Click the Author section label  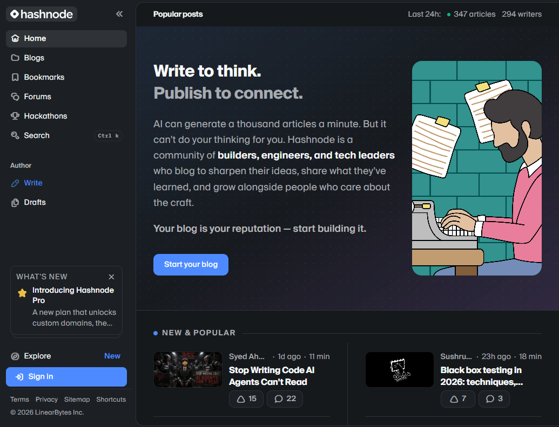click(x=21, y=166)
